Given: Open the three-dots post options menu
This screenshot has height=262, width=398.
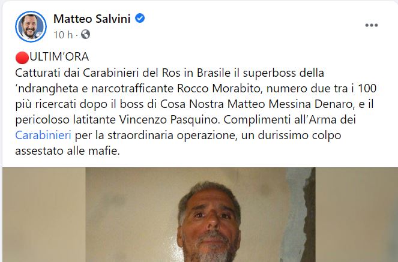Looking at the screenshot, I should (372, 25).
